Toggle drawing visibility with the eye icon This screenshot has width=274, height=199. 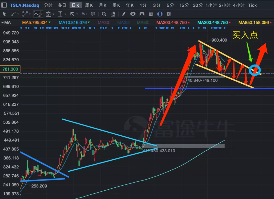(133, 14)
